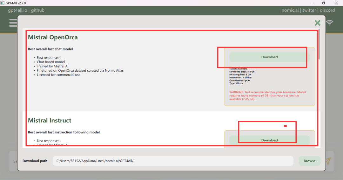Click the model list vertical scrollbar
Image resolution: width=343 pixels, height=180 pixels.
pyautogui.click(x=319, y=44)
